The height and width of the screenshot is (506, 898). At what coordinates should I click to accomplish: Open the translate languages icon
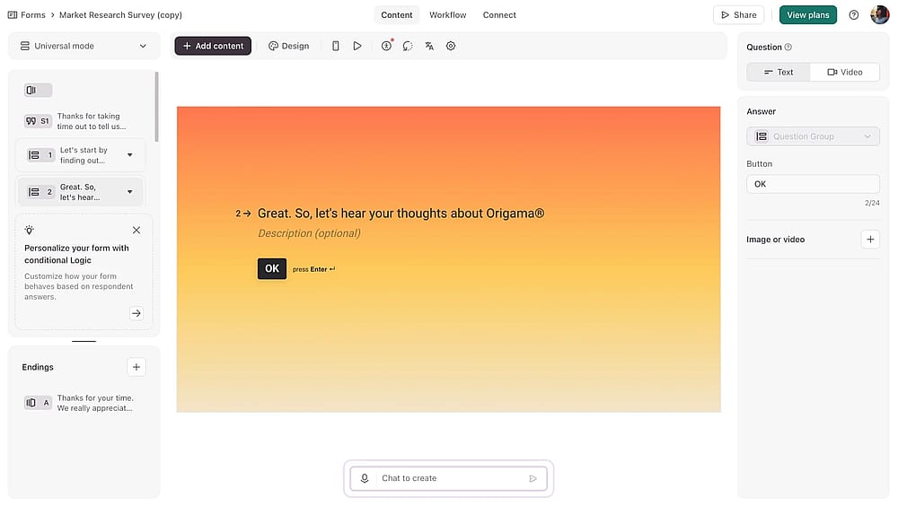pos(429,46)
